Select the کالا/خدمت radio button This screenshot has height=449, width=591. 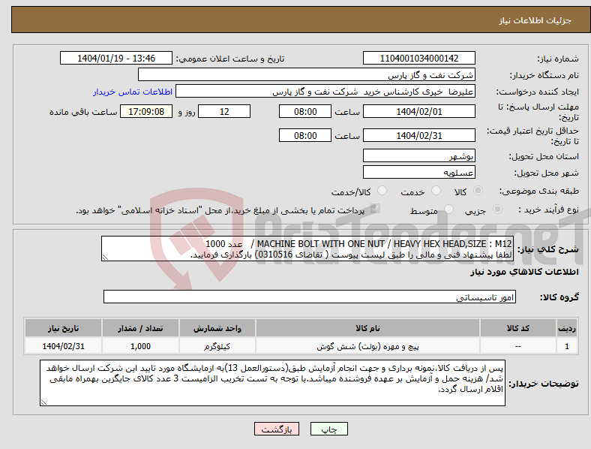tap(382, 191)
